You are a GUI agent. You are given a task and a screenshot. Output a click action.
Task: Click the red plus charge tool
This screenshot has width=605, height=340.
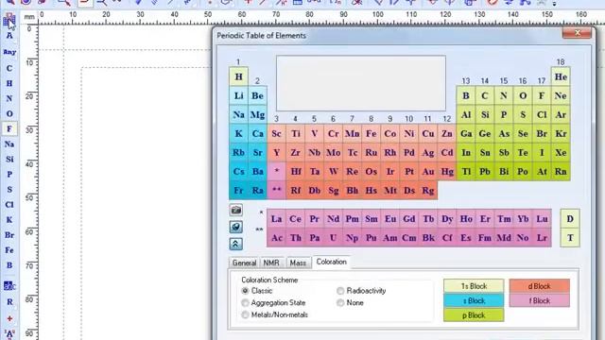[x=9, y=318]
